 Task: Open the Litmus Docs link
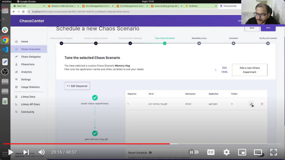click(28, 97)
